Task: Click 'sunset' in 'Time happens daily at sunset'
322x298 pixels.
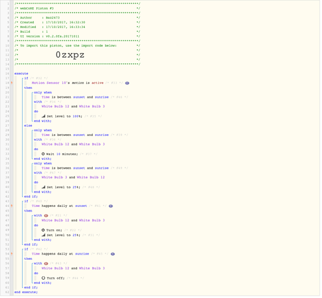Action: [x=82, y=206]
